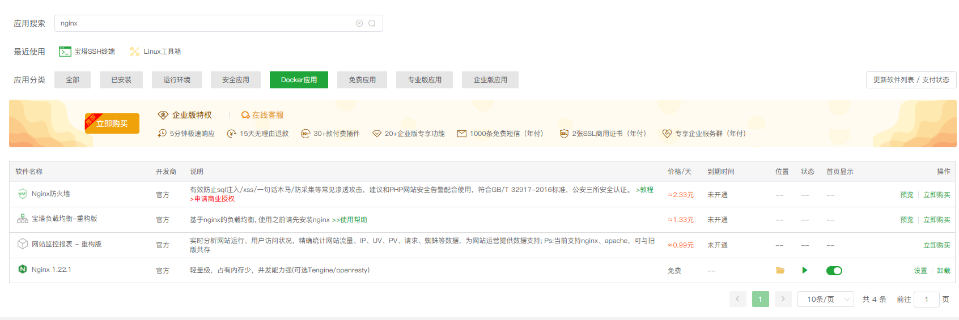Click the Nginx 1.22.1 logo icon
This screenshot has width=959, height=320.
tap(23, 269)
